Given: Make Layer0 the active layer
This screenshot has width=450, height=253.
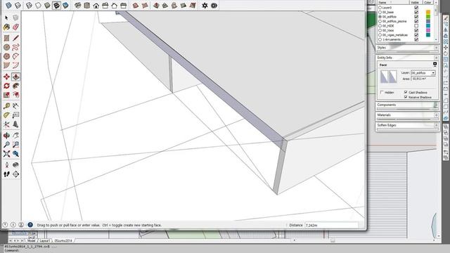Looking at the screenshot, I should (x=380, y=8).
